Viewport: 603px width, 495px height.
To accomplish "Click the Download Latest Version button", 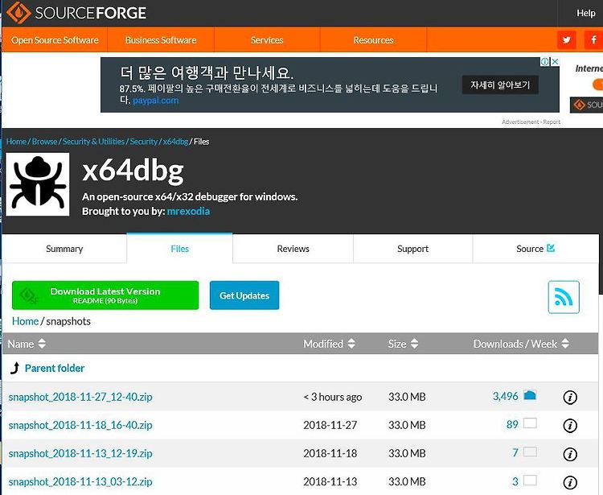I will coord(105,295).
